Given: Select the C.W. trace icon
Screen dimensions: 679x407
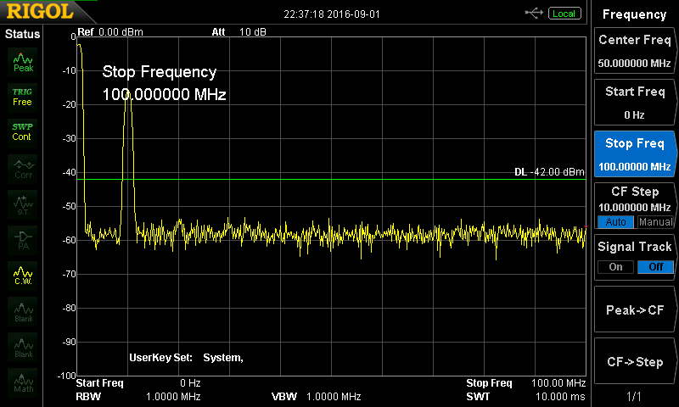Looking at the screenshot, I should point(23,276).
